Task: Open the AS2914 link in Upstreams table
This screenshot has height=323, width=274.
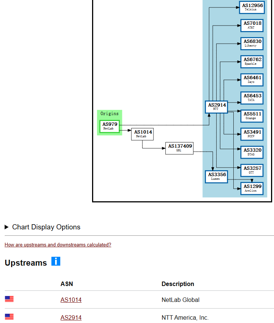Action: [71, 317]
